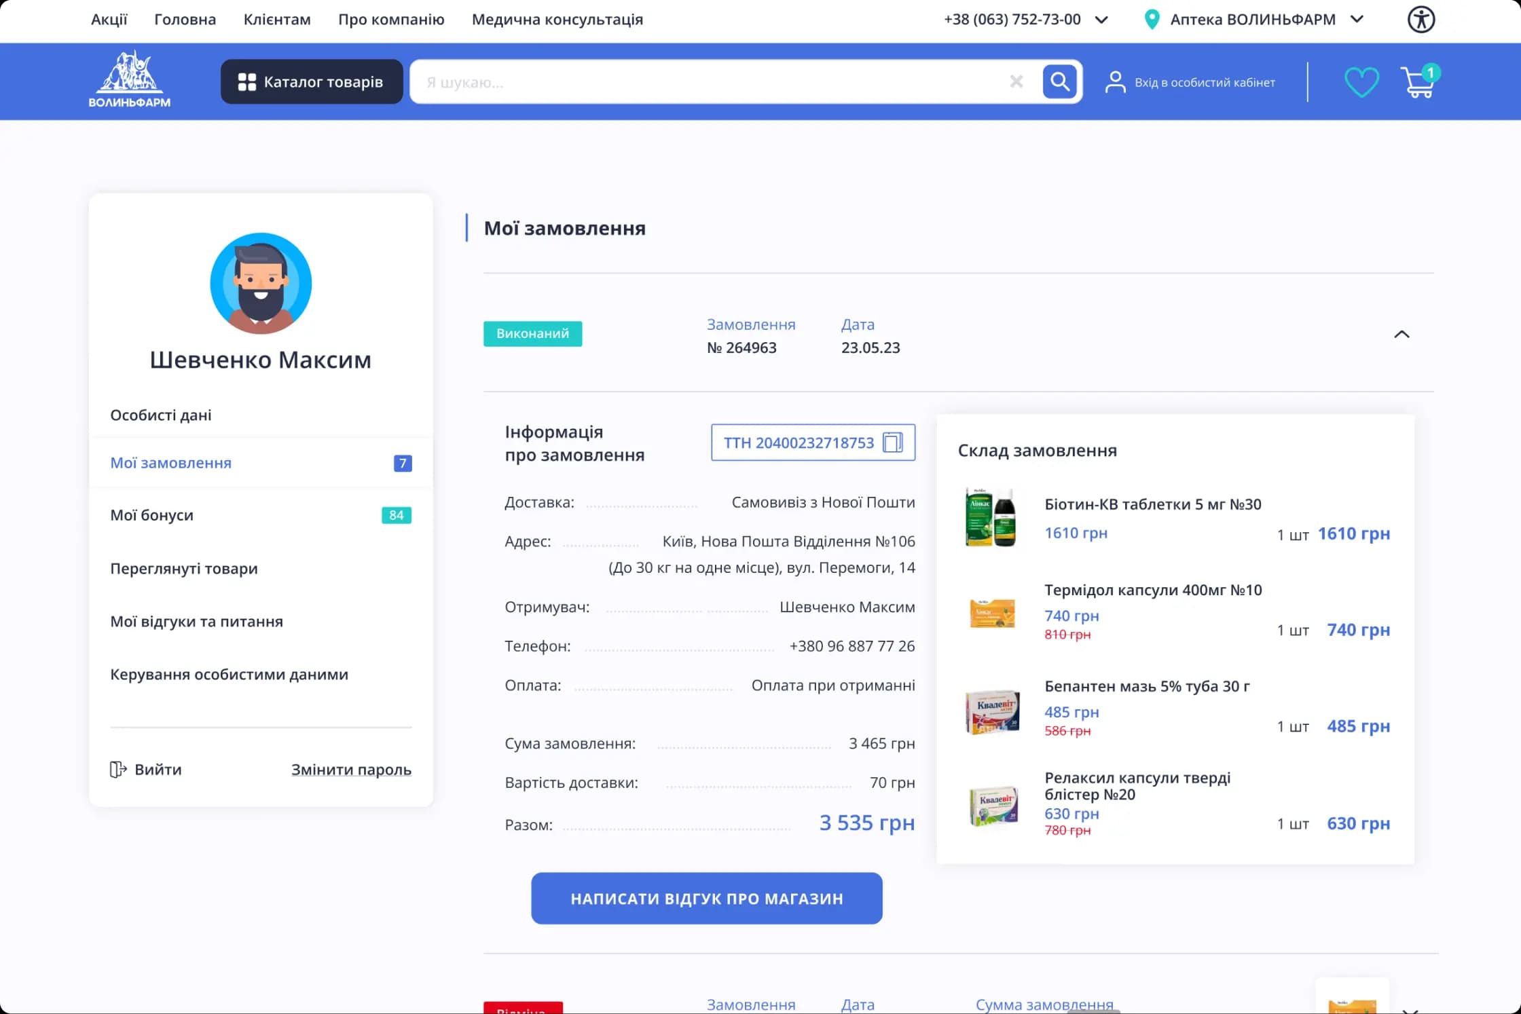Click Вийти logout link
1521x1014 pixels.
tap(158, 769)
